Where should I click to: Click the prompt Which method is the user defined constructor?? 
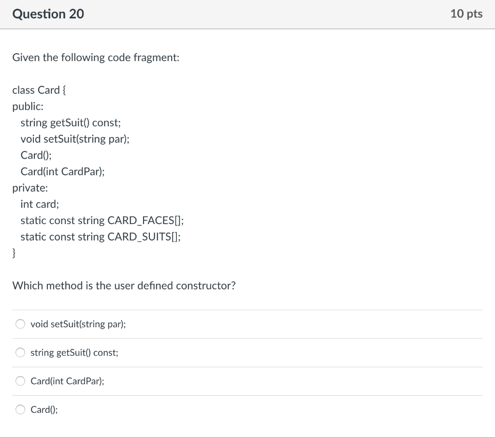124,286
